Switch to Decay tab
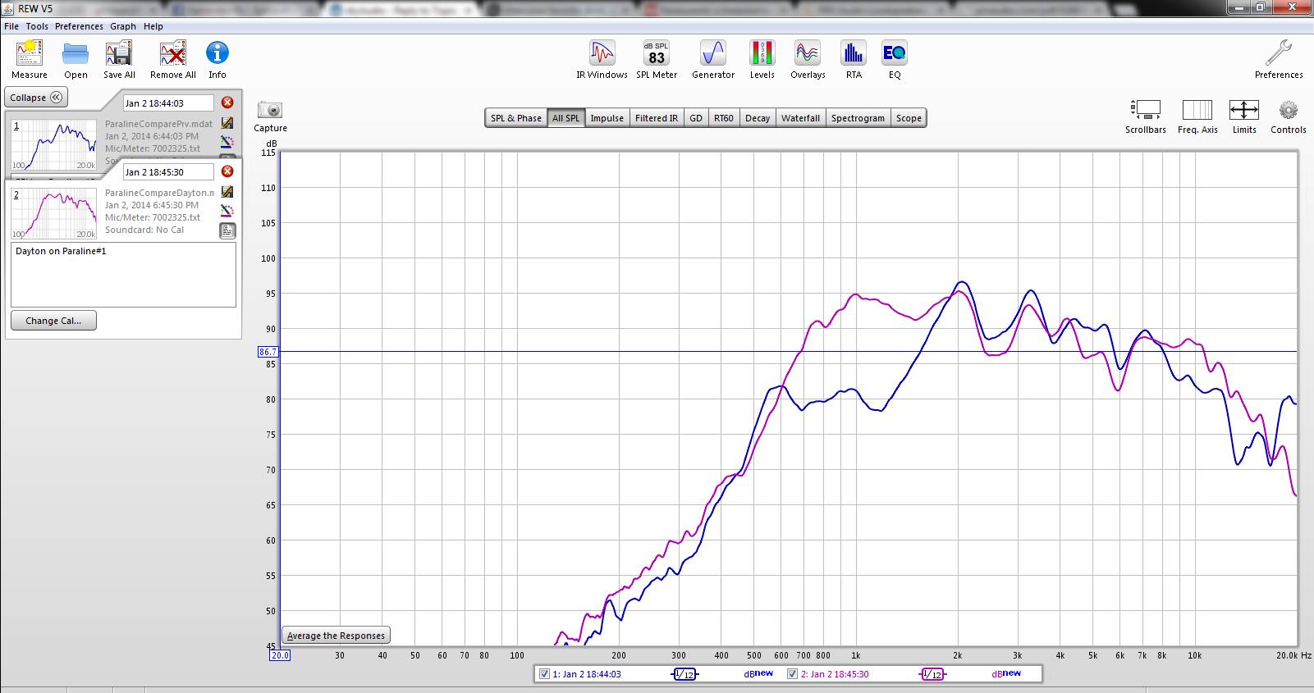 coord(757,118)
